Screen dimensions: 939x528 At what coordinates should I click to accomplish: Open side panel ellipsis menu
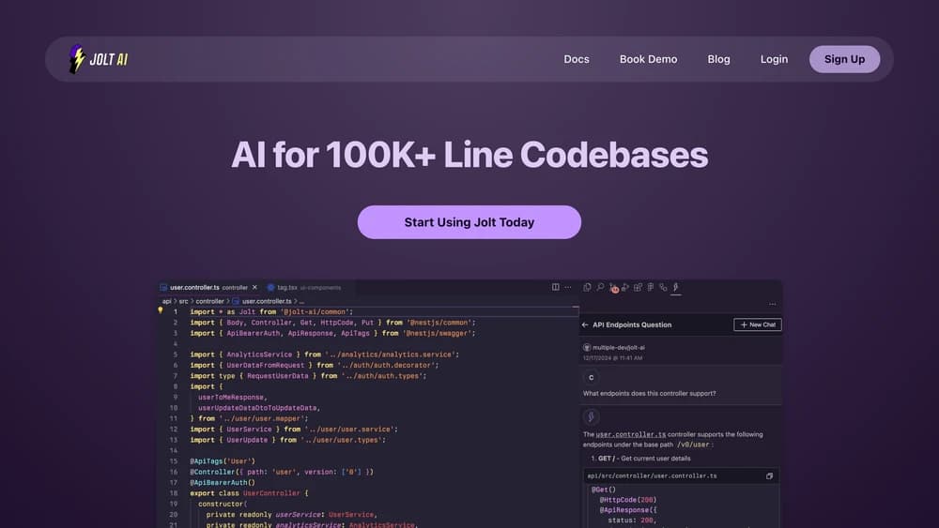773,304
